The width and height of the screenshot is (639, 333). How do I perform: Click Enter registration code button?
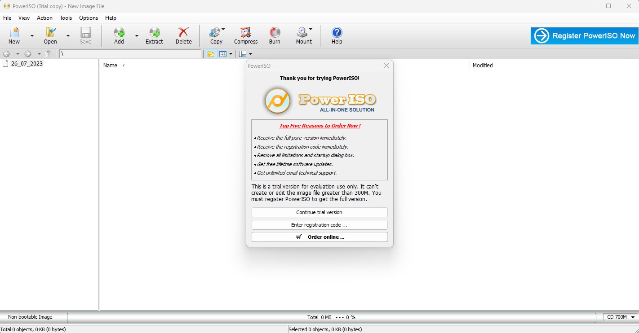[319, 225]
